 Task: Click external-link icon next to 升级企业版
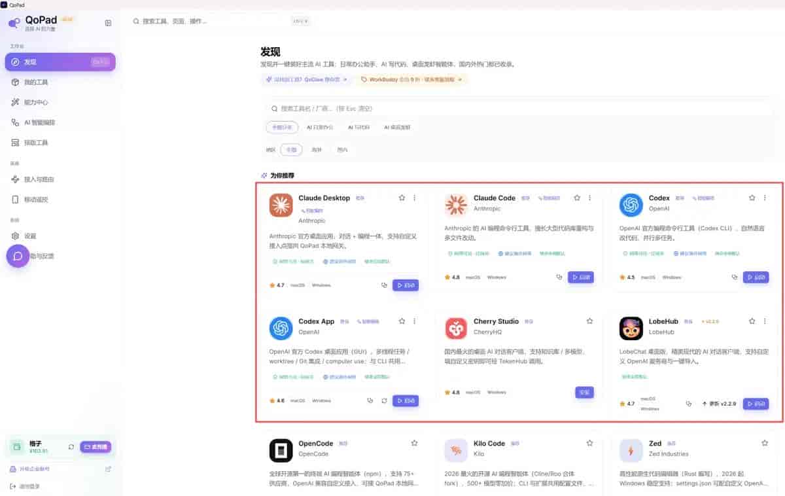(x=108, y=469)
